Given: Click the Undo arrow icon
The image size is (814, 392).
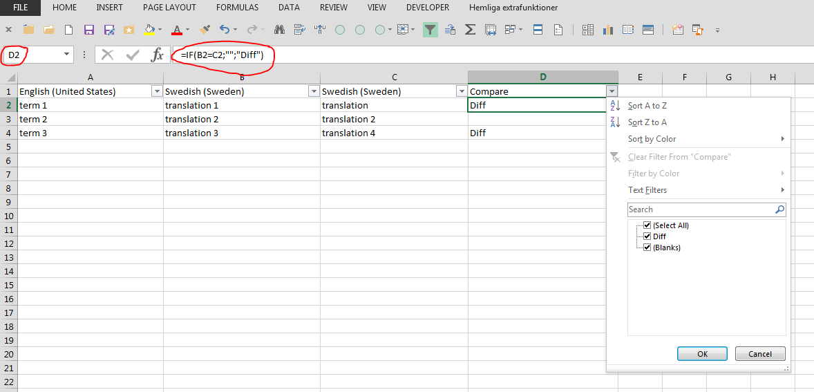Looking at the screenshot, I should coord(224,30).
